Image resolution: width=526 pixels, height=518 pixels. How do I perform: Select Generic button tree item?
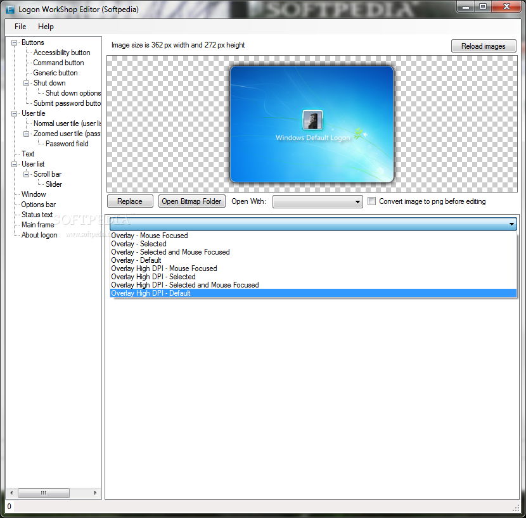point(55,73)
